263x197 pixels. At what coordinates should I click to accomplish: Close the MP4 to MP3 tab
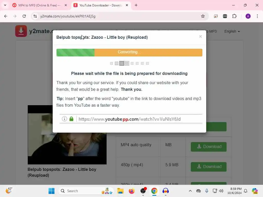[66, 5]
